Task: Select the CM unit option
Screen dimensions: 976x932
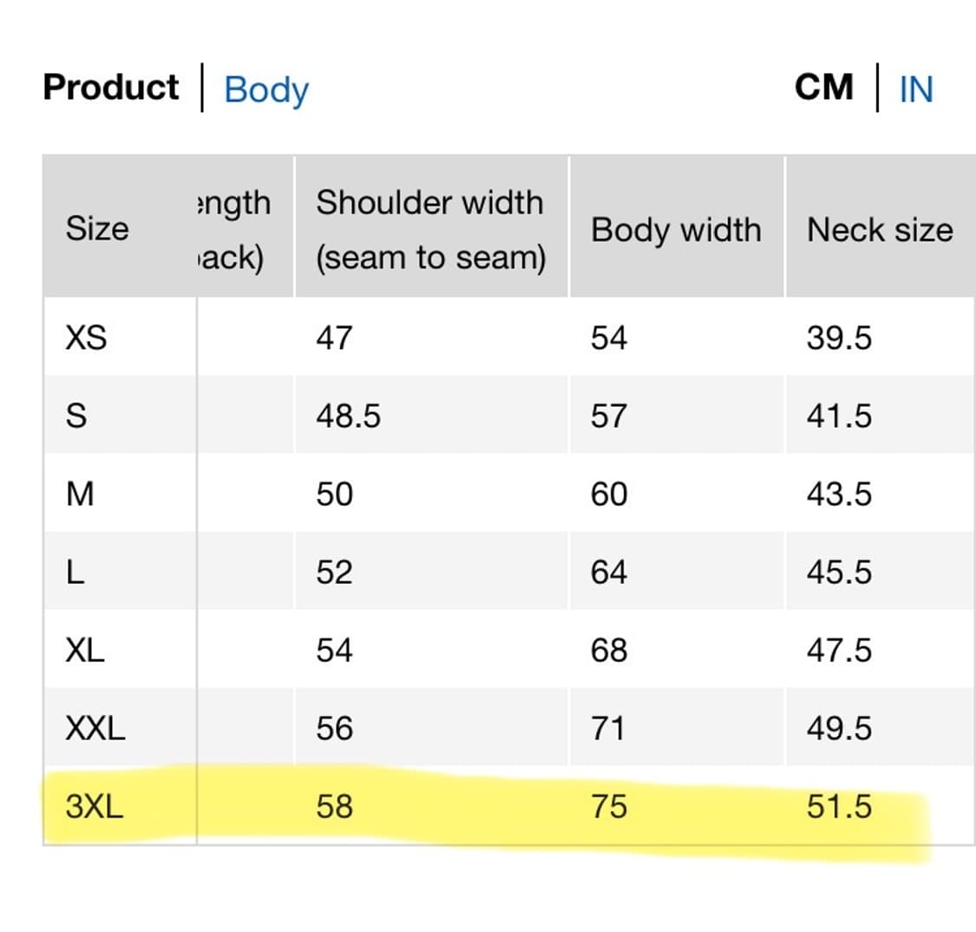Action: pos(824,87)
